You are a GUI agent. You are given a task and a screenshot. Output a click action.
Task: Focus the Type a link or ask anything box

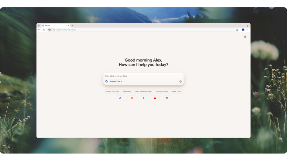[143, 76]
